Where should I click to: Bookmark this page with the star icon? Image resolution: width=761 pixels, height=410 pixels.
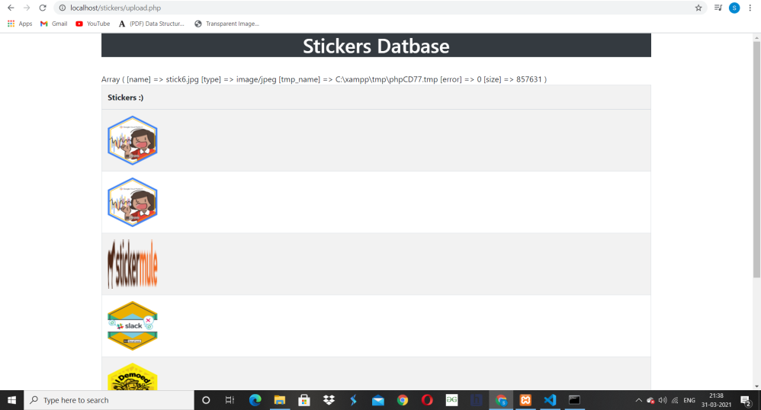point(698,8)
